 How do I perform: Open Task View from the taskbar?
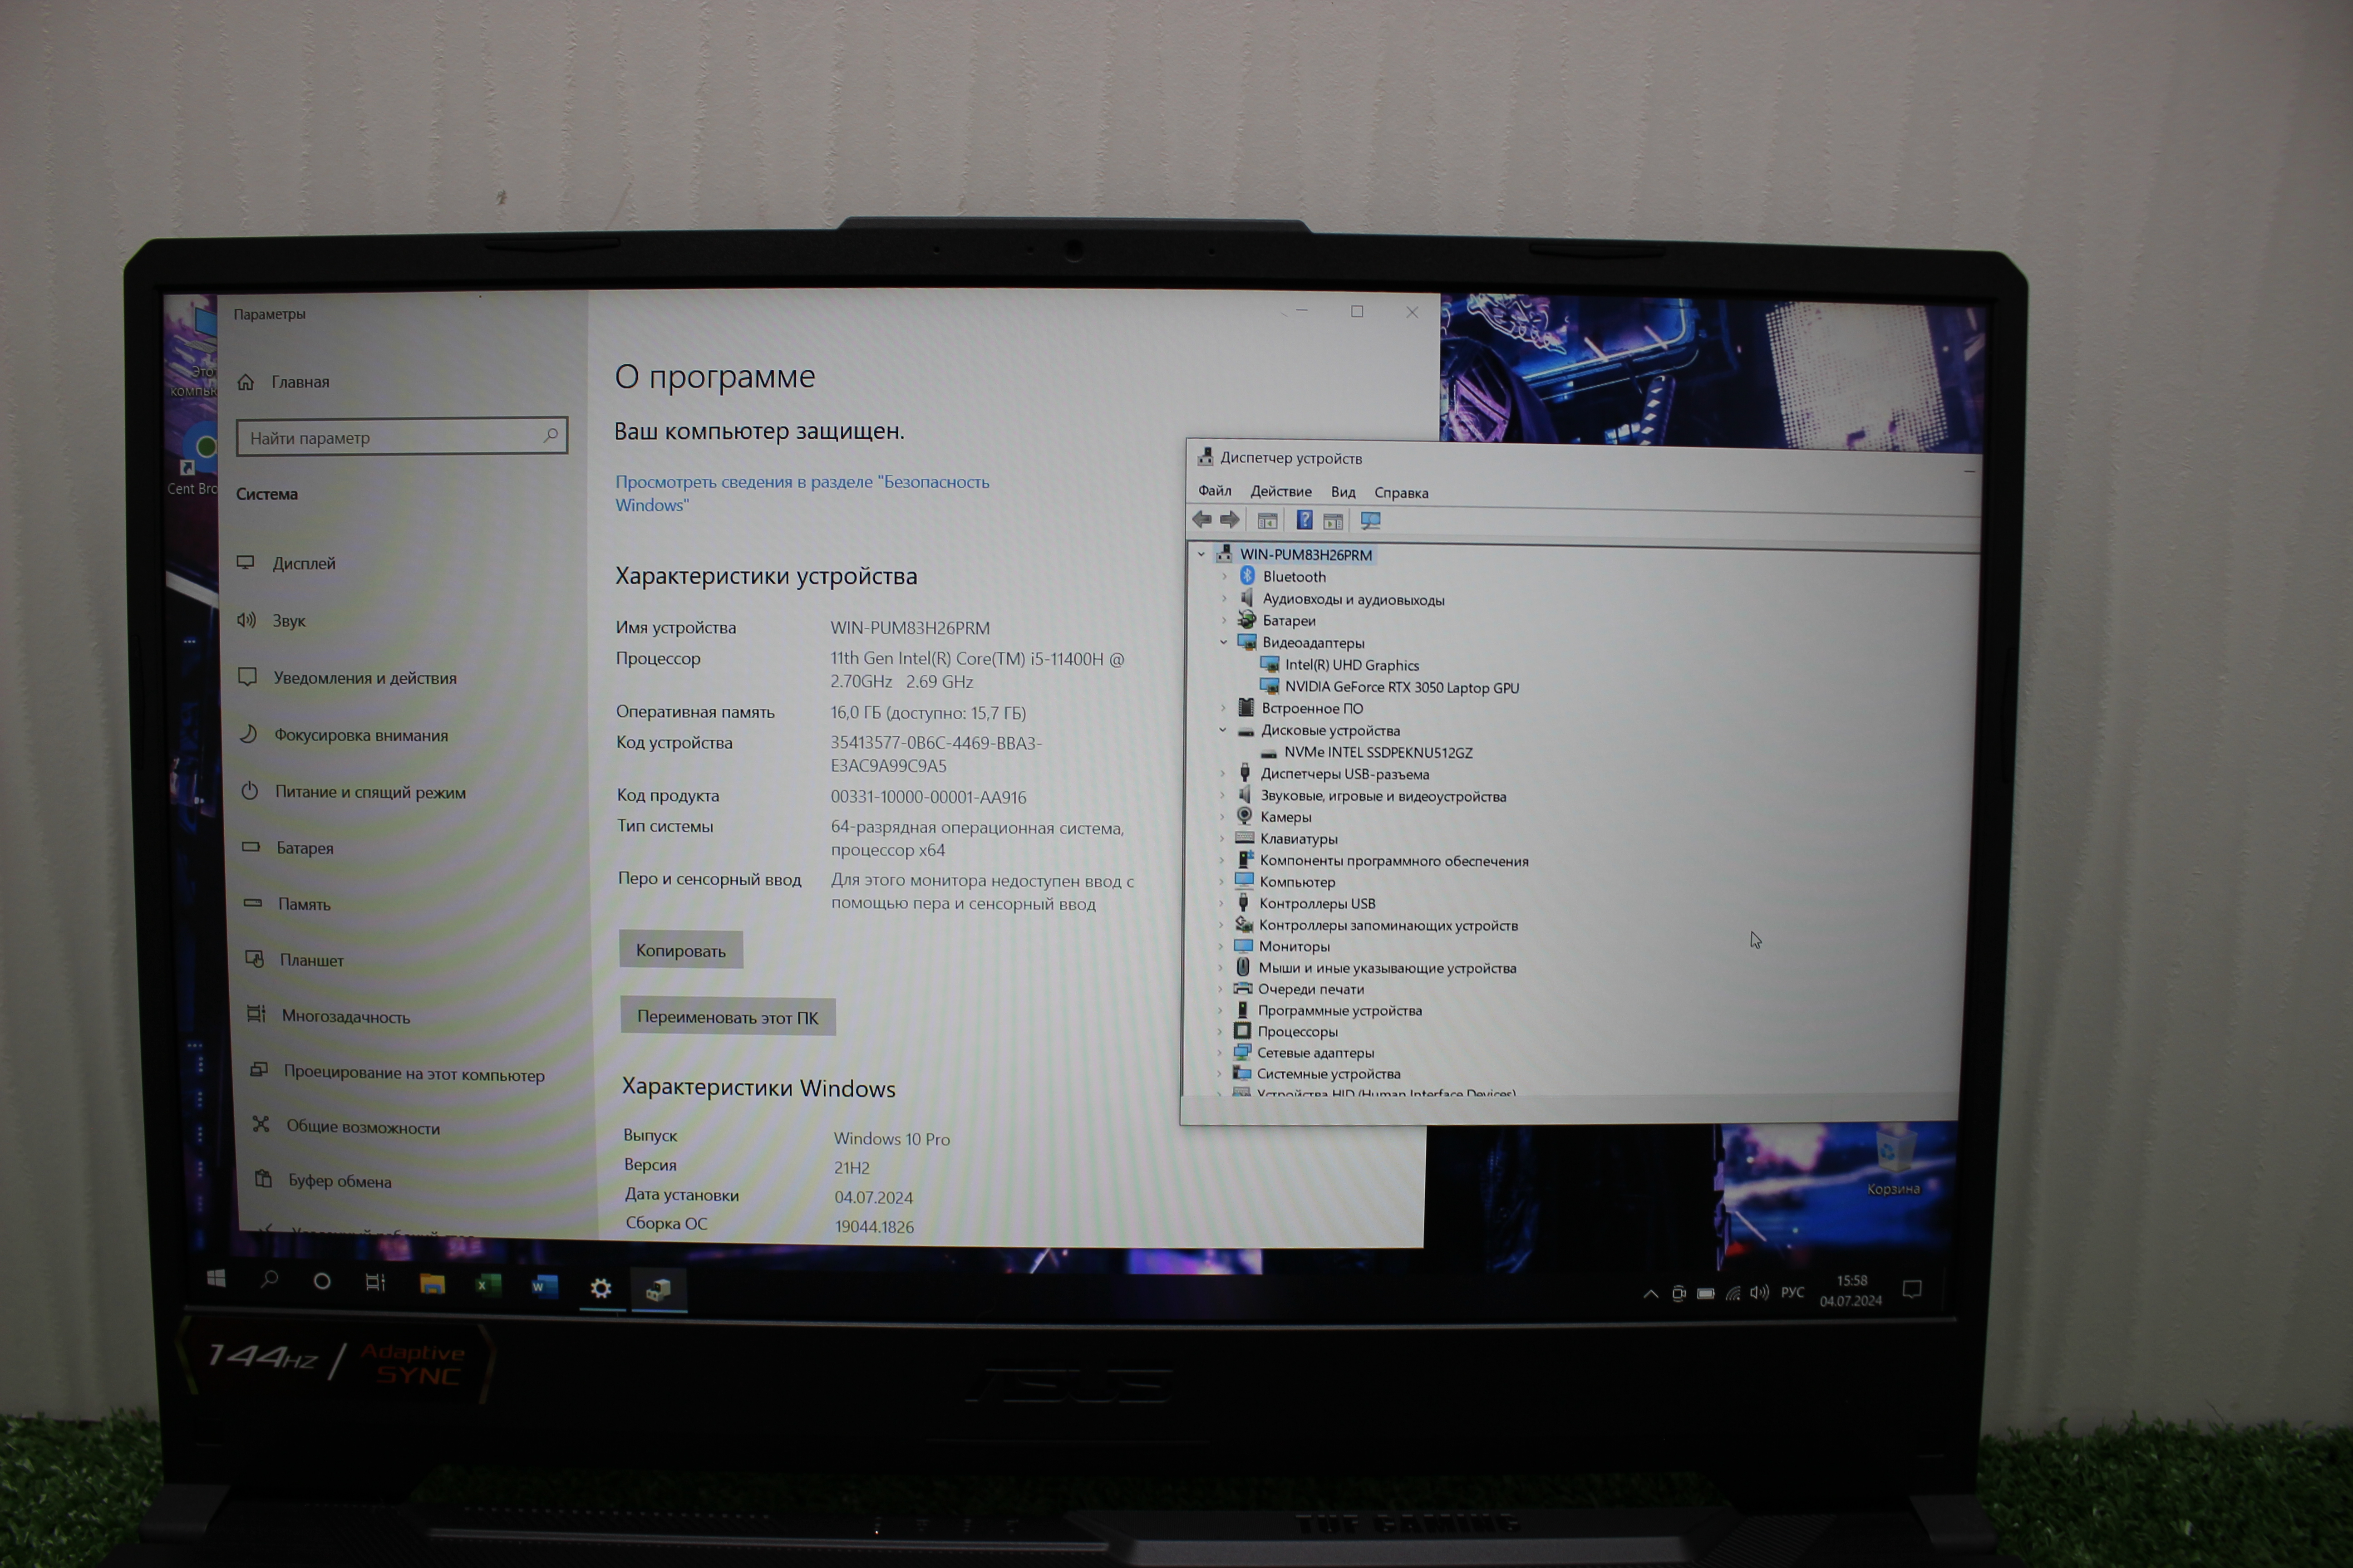[375, 1282]
